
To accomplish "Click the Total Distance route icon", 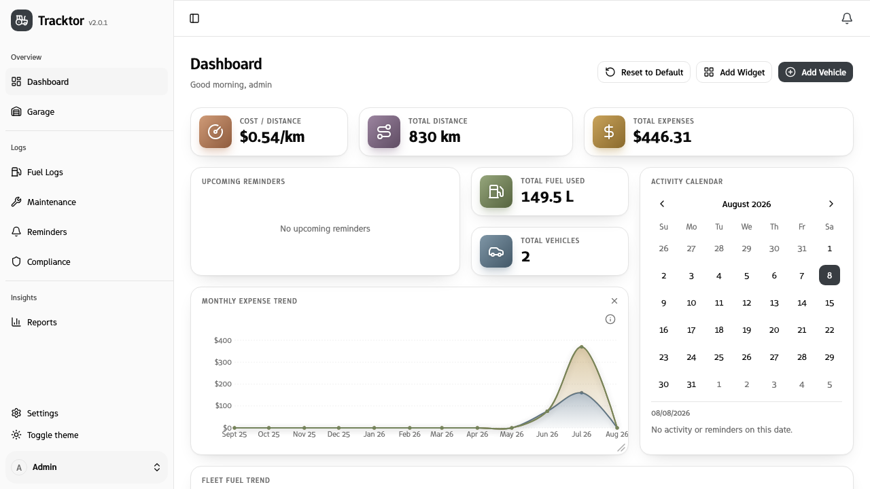I will tap(384, 132).
